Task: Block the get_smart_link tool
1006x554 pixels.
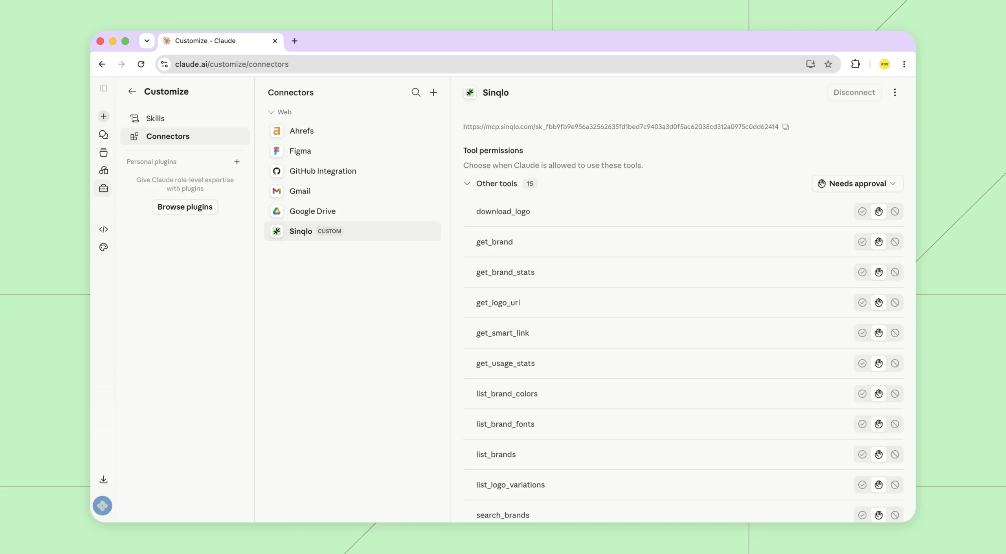Action: tap(895, 333)
